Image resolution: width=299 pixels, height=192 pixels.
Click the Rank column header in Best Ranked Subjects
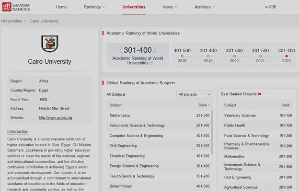(286, 105)
